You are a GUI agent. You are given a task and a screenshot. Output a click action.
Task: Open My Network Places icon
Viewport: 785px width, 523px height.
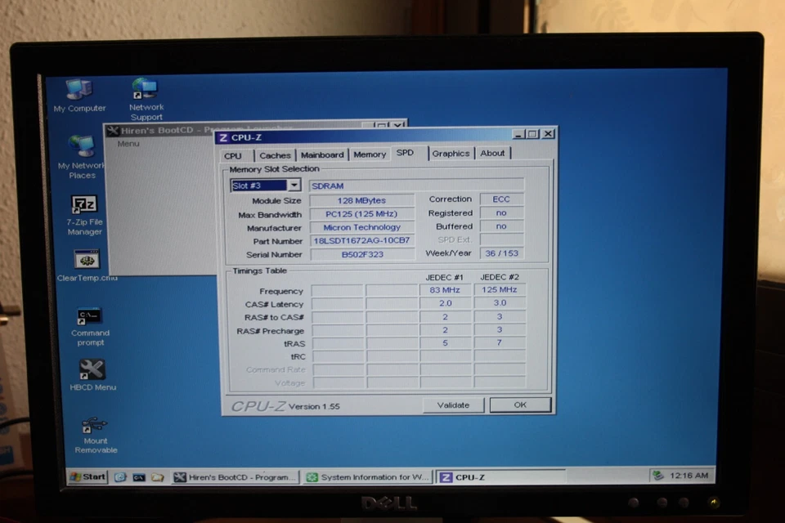point(82,157)
